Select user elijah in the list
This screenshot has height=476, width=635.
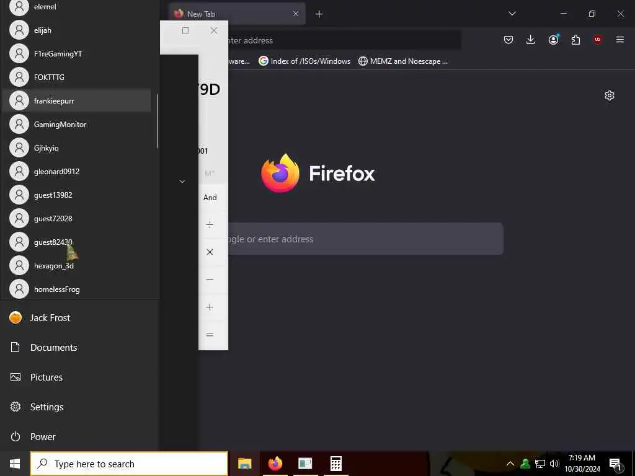[x=76, y=30]
